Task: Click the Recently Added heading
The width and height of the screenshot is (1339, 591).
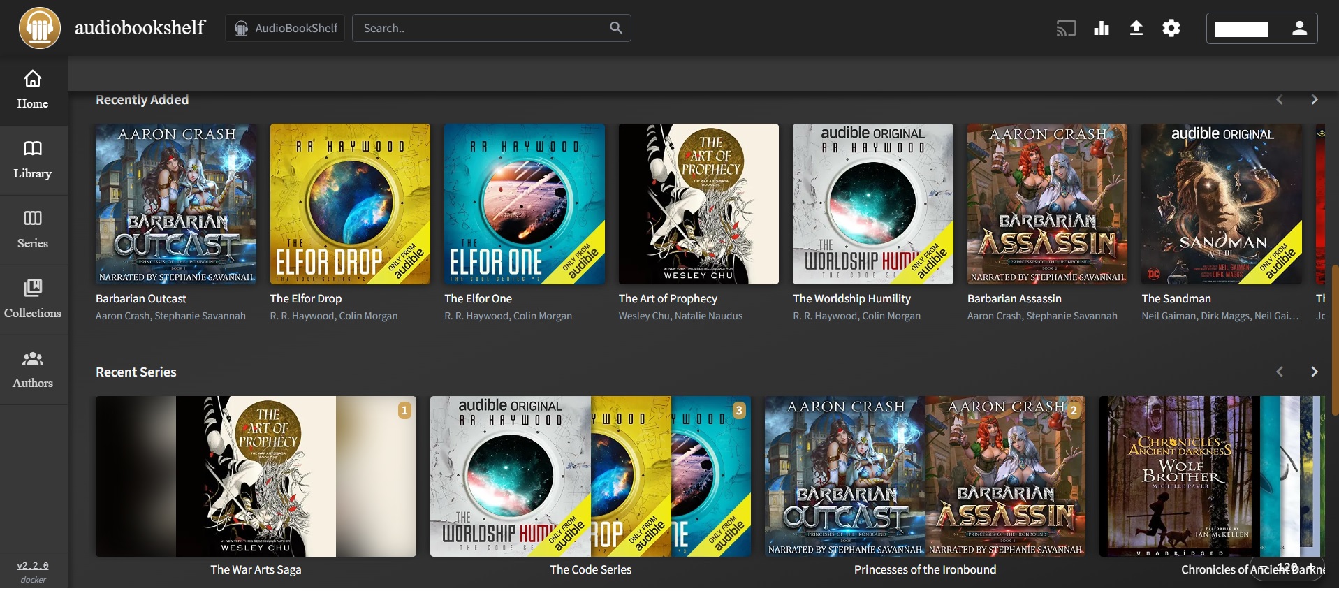Action: (142, 100)
